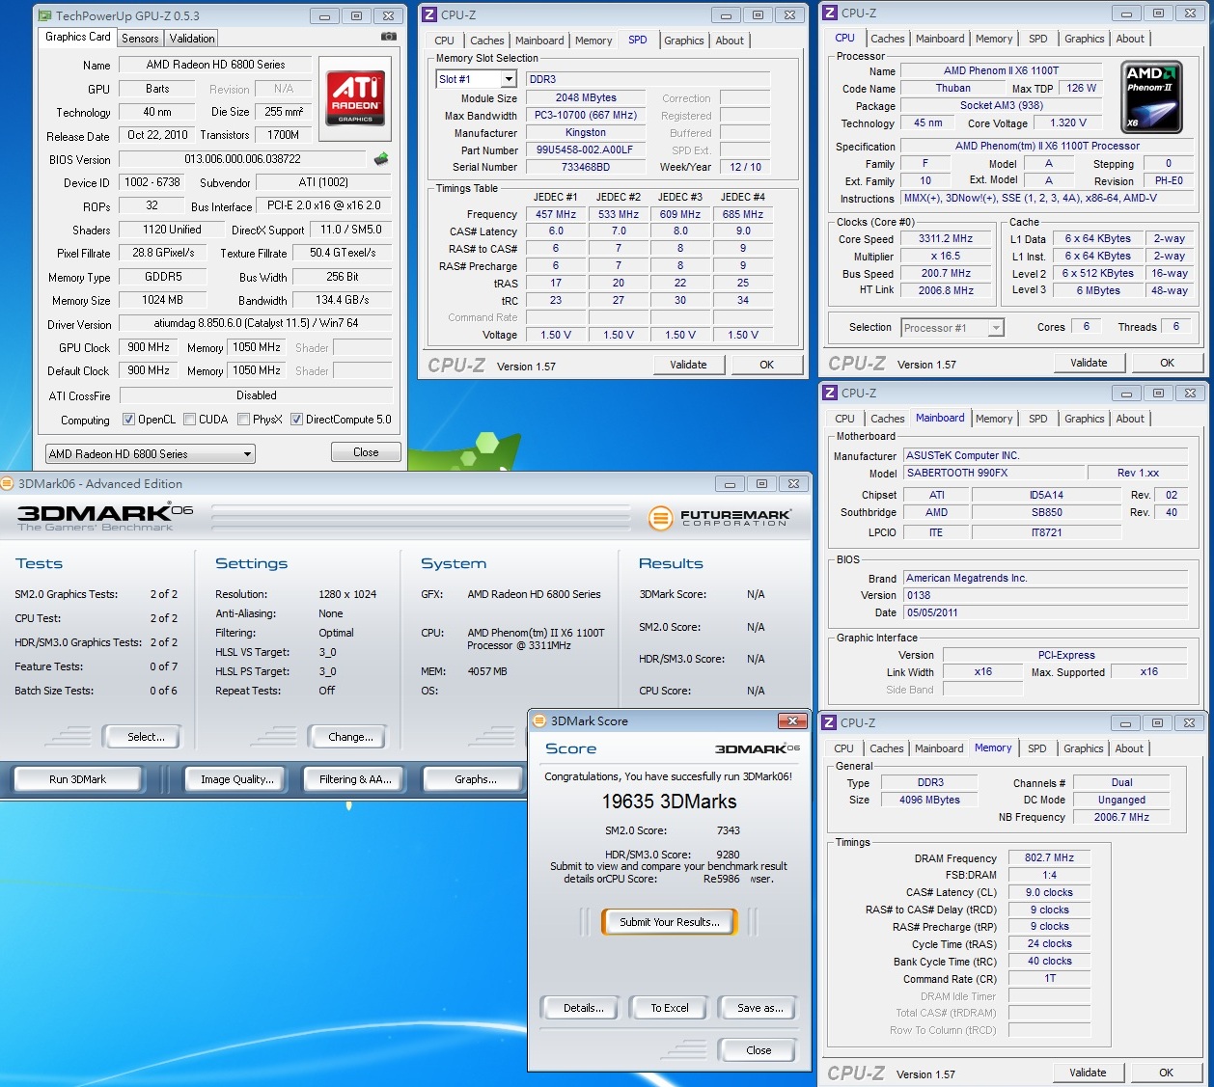Click the GPU-Z screenshot camera icon

coord(388,37)
